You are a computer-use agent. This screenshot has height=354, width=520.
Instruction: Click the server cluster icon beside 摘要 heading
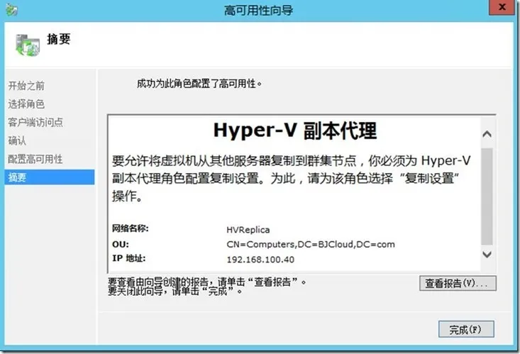[x=28, y=45]
